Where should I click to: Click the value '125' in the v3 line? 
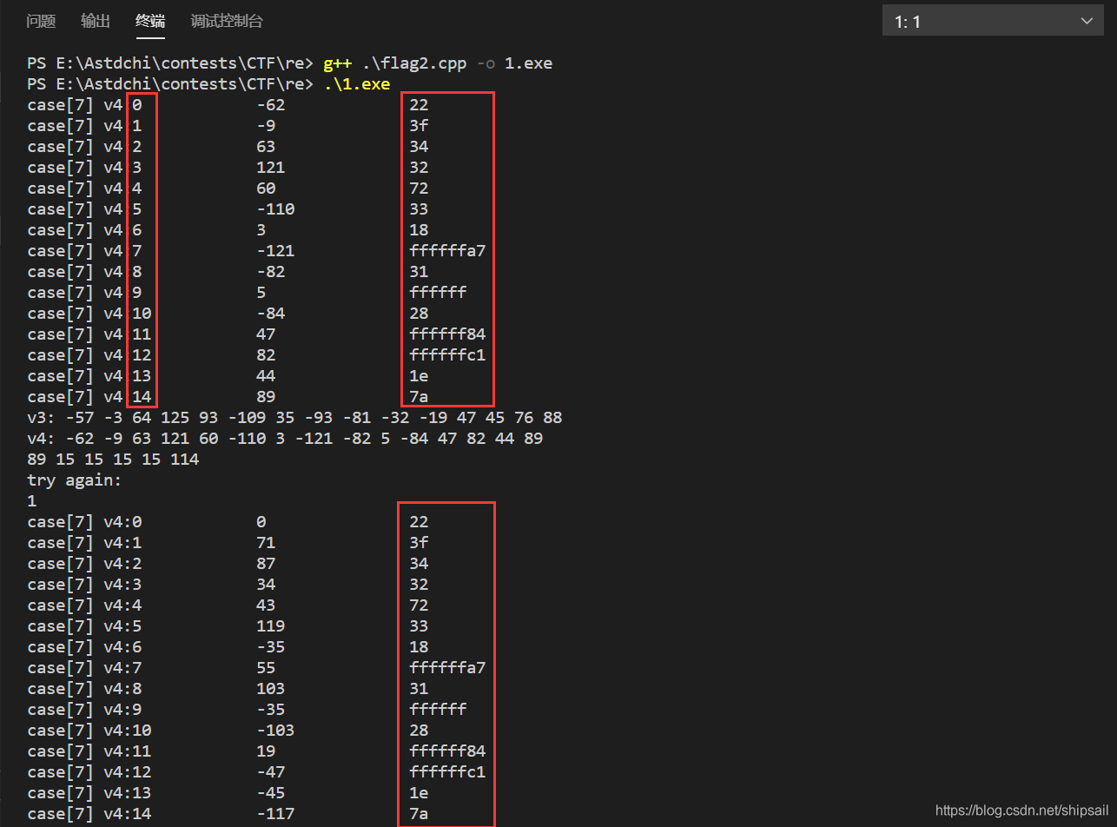175,418
